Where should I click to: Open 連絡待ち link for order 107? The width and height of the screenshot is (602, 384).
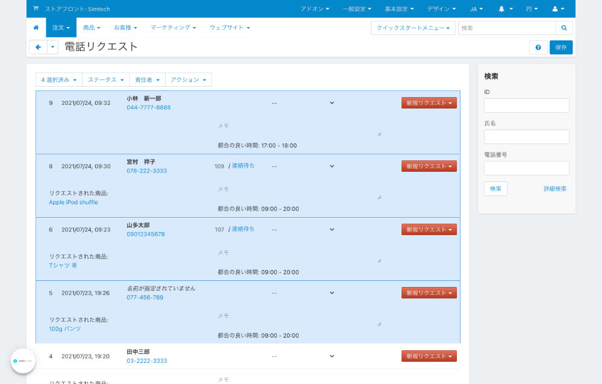[243, 229]
